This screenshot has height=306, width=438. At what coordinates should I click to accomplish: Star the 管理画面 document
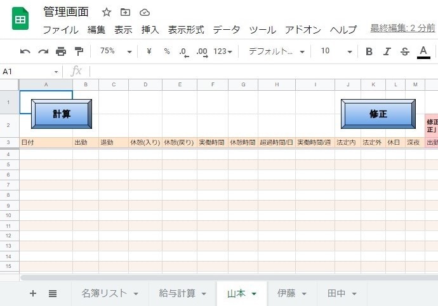pos(107,12)
